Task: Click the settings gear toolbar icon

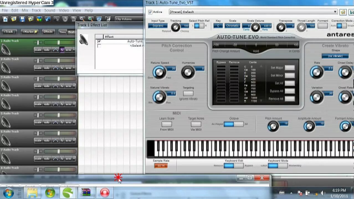Action: [x=99, y=19]
